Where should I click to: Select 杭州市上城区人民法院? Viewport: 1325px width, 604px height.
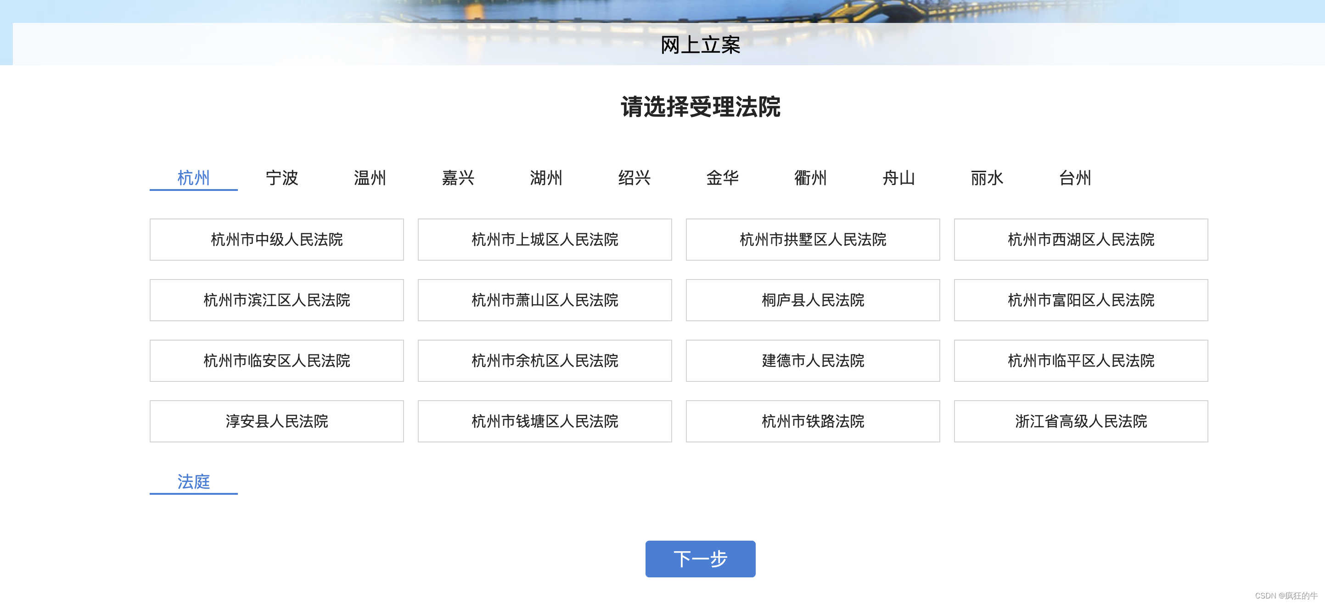tap(545, 240)
